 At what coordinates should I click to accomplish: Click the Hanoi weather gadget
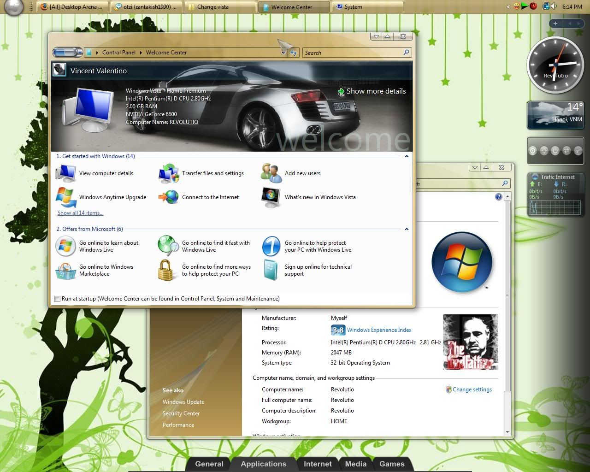click(555, 115)
